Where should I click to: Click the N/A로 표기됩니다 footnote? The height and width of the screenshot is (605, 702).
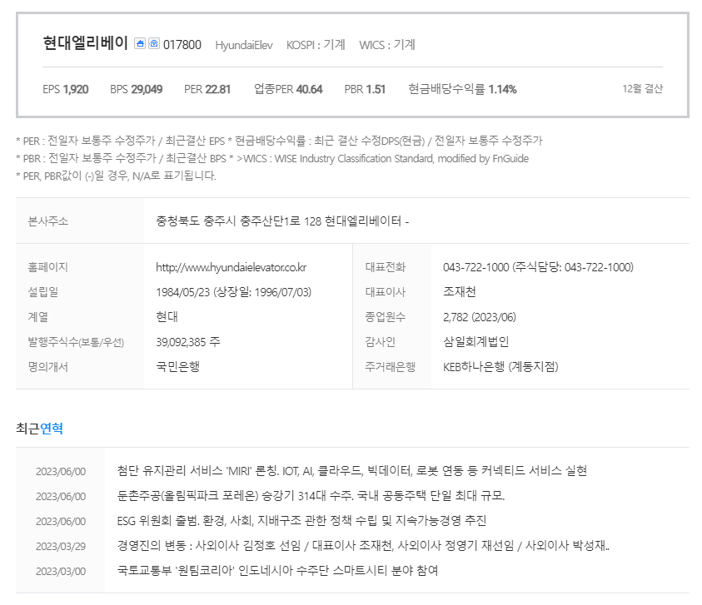point(116,176)
